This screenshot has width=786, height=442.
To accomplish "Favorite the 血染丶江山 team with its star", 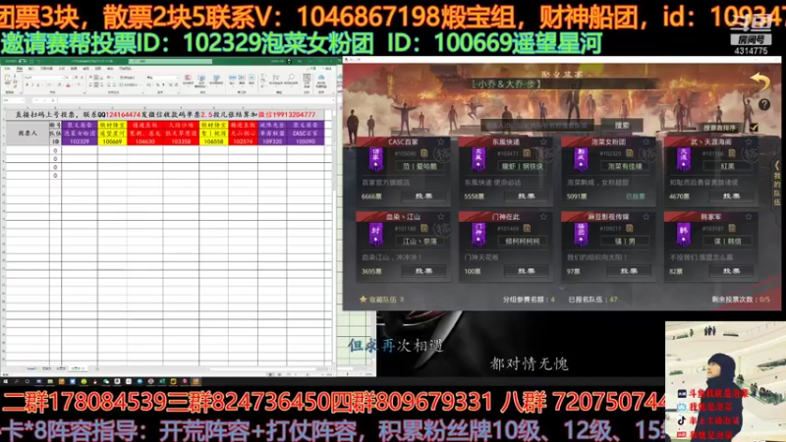I will click(x=441, y=217).
